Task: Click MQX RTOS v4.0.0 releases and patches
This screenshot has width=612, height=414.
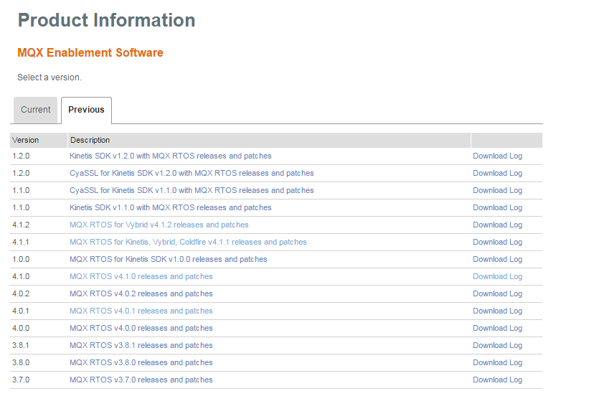Action: click(141, 328)
